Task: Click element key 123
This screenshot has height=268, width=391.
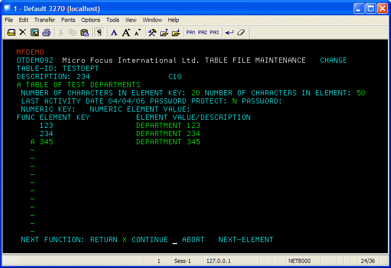Action: click(x=46, y=125)
